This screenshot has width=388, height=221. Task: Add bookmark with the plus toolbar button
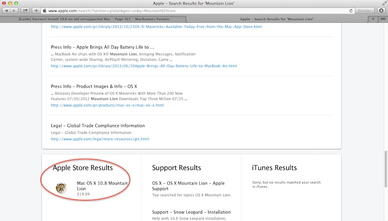36,11
